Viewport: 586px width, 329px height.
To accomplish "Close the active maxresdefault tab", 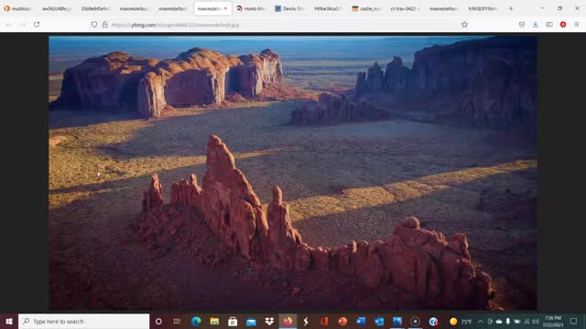I will pos(225,8).
